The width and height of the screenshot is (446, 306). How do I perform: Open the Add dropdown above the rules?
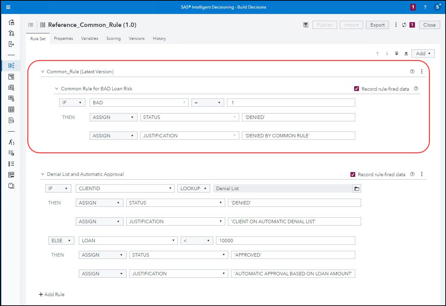tap(423, 53)
